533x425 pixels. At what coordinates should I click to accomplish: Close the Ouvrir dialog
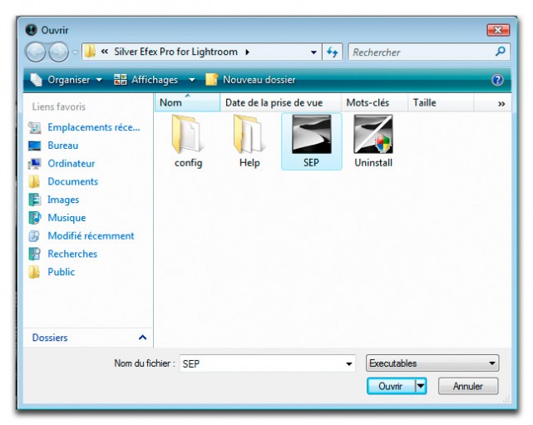pos(498,30)
